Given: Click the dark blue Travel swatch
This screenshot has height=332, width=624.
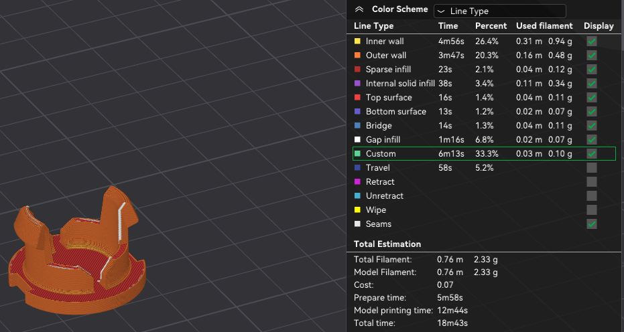Looking at the screenshot, I should (x=357, y=167).
